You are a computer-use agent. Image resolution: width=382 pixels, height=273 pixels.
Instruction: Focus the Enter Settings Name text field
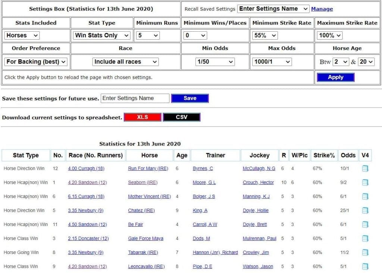(135, 98)
